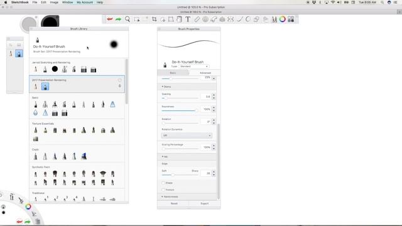Enable the Shape checkbox
Viewport: 402px width, 226px height.
click(x=163, y=183)
